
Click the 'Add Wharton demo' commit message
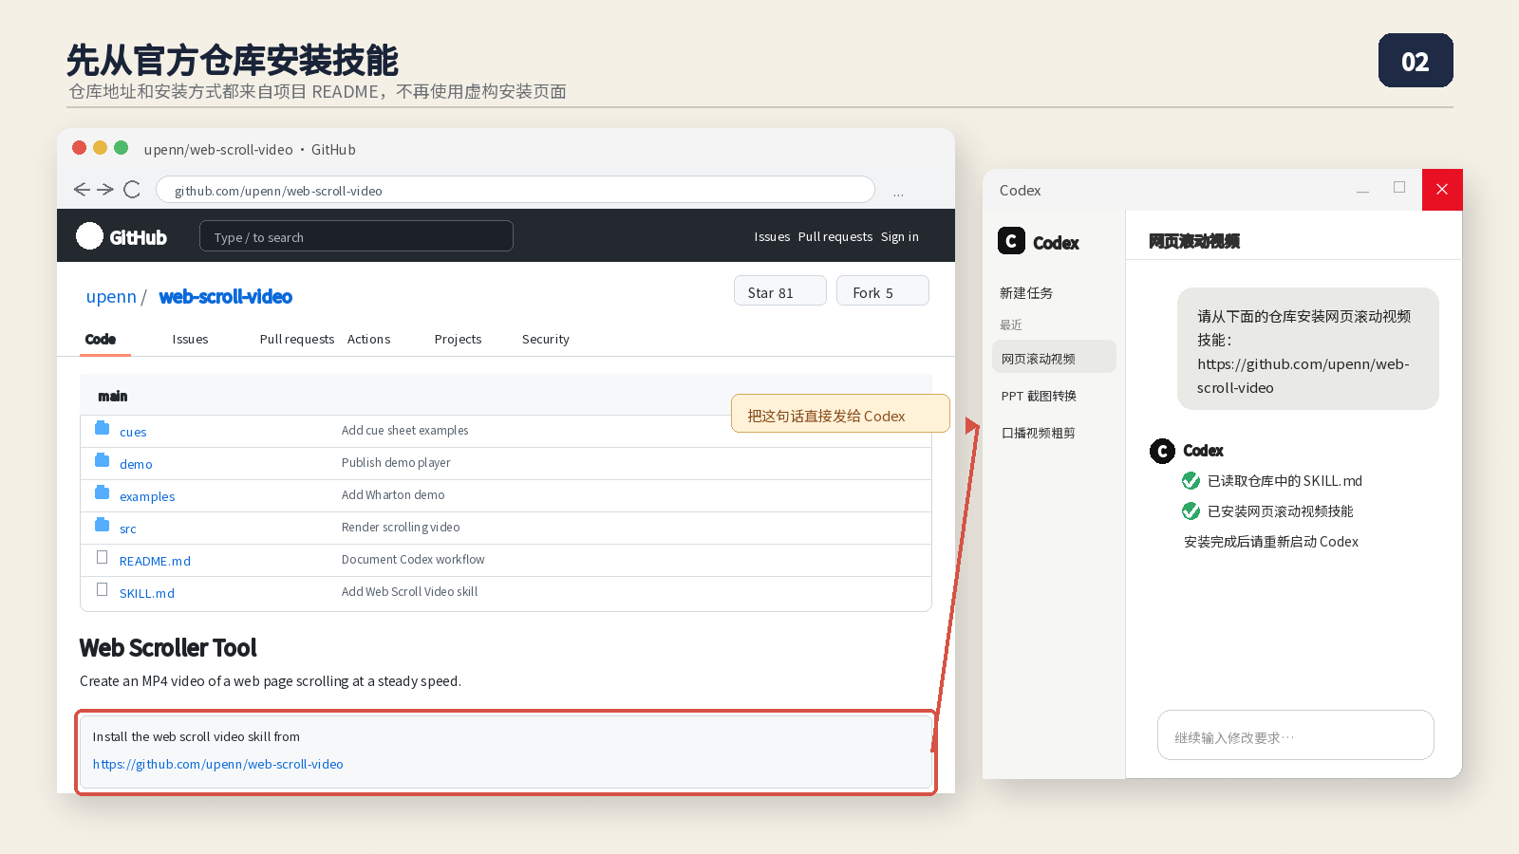tap(393, 495)
